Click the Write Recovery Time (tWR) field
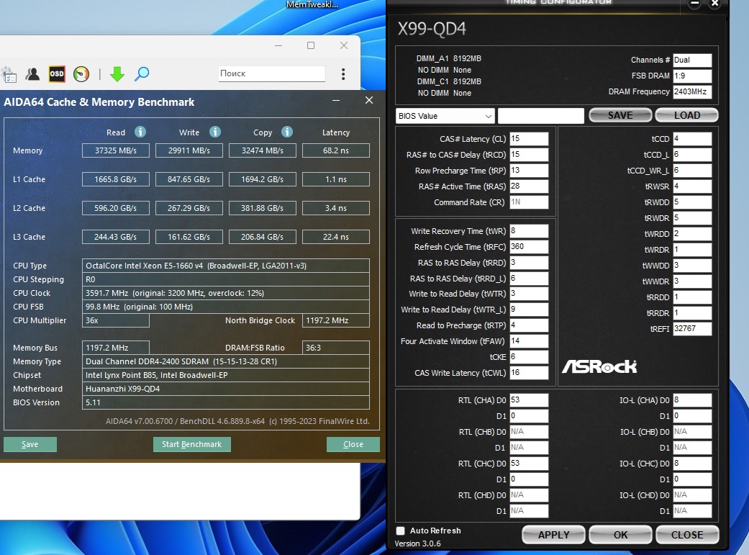The height and width of the screenshot is (555, 749). point(529,231)
